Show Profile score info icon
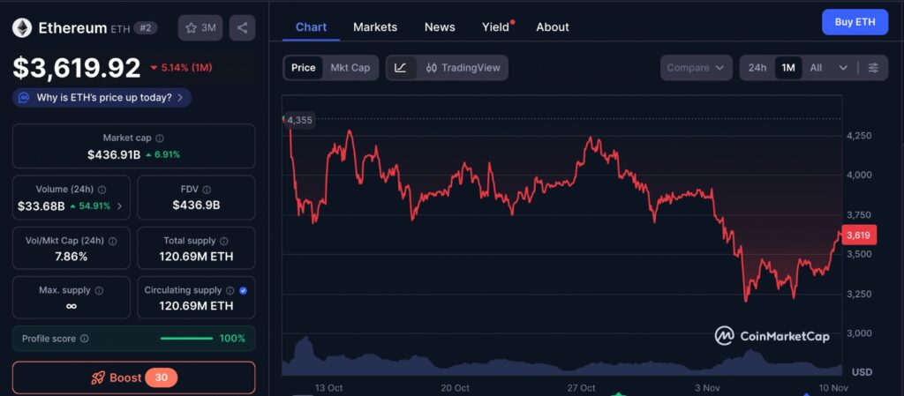The width and height of the screenshot is (904, 396). [84, 339]
